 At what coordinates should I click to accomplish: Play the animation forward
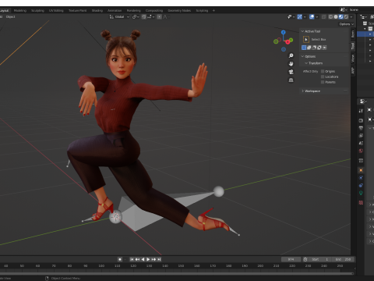point(148,259)
